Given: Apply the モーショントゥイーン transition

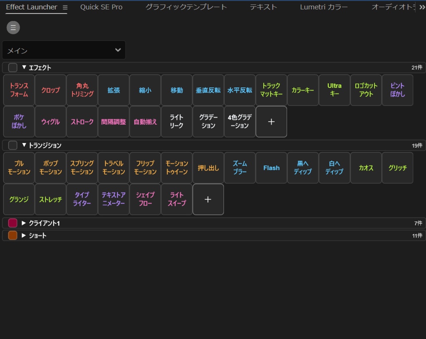Looking at the screenshot, I should click(x=176, y=168).
